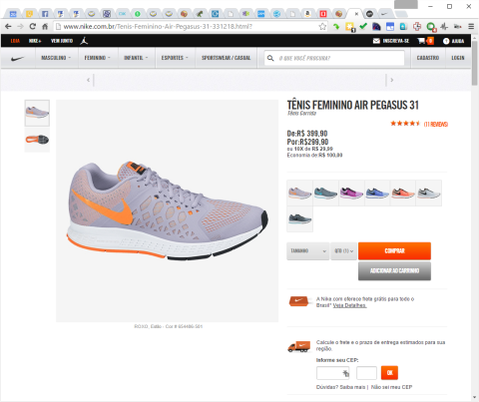The height and width of the screenshot is (402, 479).
Task: Click the pulse waveform extension icon
Action: coord(444,27)
